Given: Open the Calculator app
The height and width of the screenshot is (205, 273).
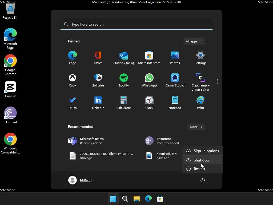Looking at the screenshot, I should coord(124,103).
